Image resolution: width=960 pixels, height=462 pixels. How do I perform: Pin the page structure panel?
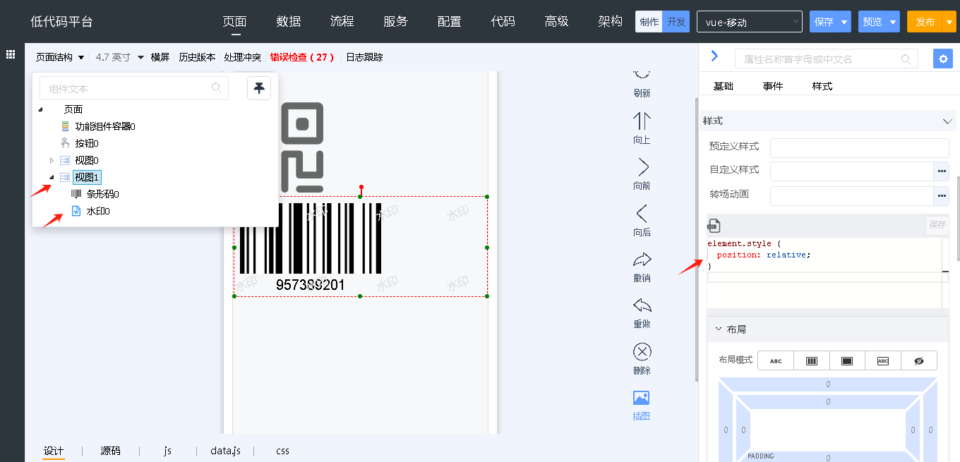[259, 88]
